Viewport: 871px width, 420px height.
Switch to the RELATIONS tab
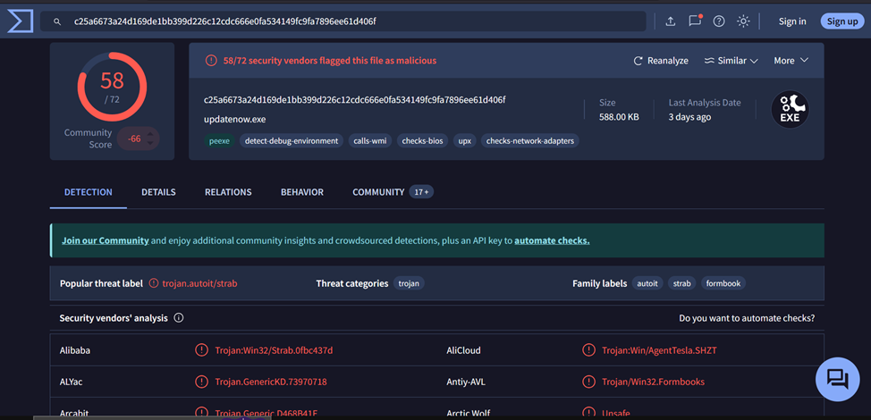(x=228, y=192)
